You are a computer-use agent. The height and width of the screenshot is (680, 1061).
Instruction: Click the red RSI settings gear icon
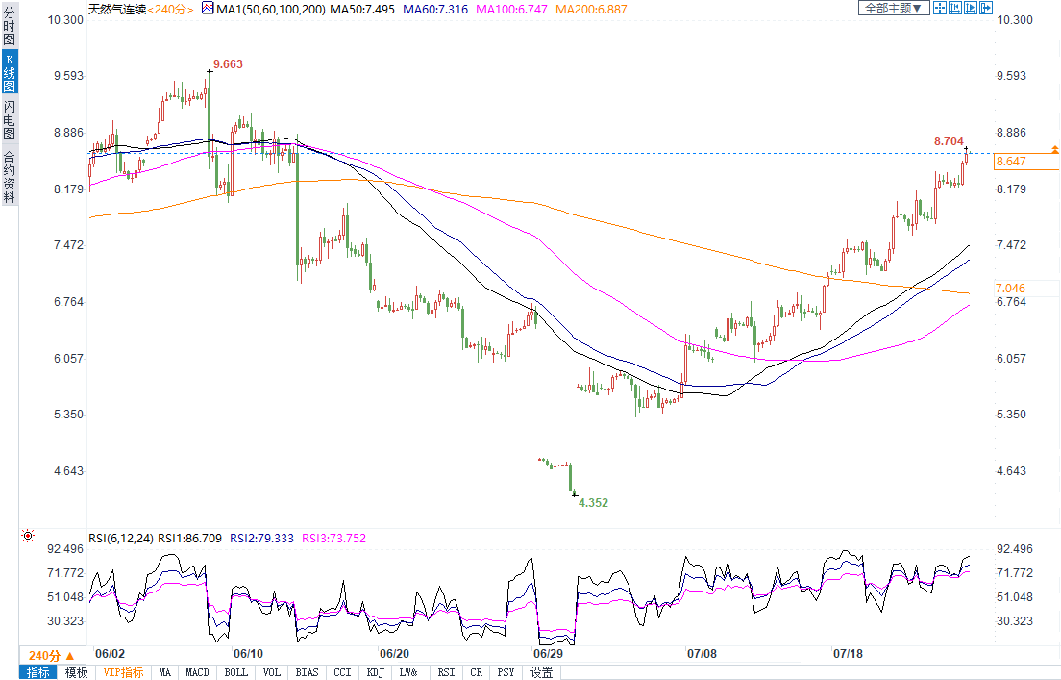pos(28,536)
